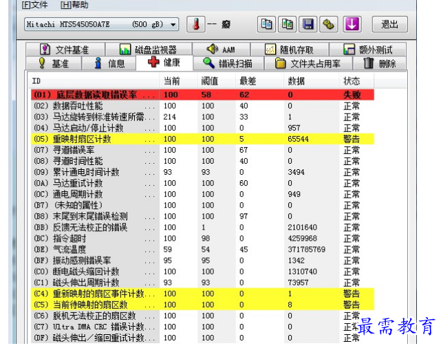This screenshot has width=441, height=348.
Task: Select the (C0) 断电磁头缩回计数 row
Action: tap(202, 272)
